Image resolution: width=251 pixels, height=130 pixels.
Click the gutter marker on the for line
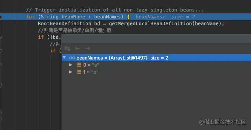pos(1,17)
